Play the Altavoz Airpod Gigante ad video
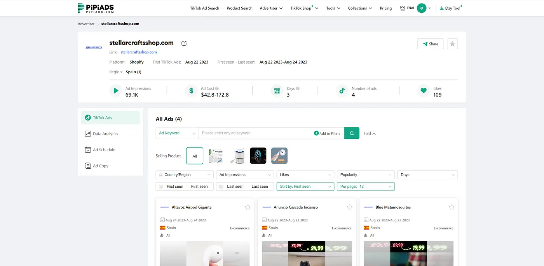Viewport: 544px width, 266px height. (205, 254)
